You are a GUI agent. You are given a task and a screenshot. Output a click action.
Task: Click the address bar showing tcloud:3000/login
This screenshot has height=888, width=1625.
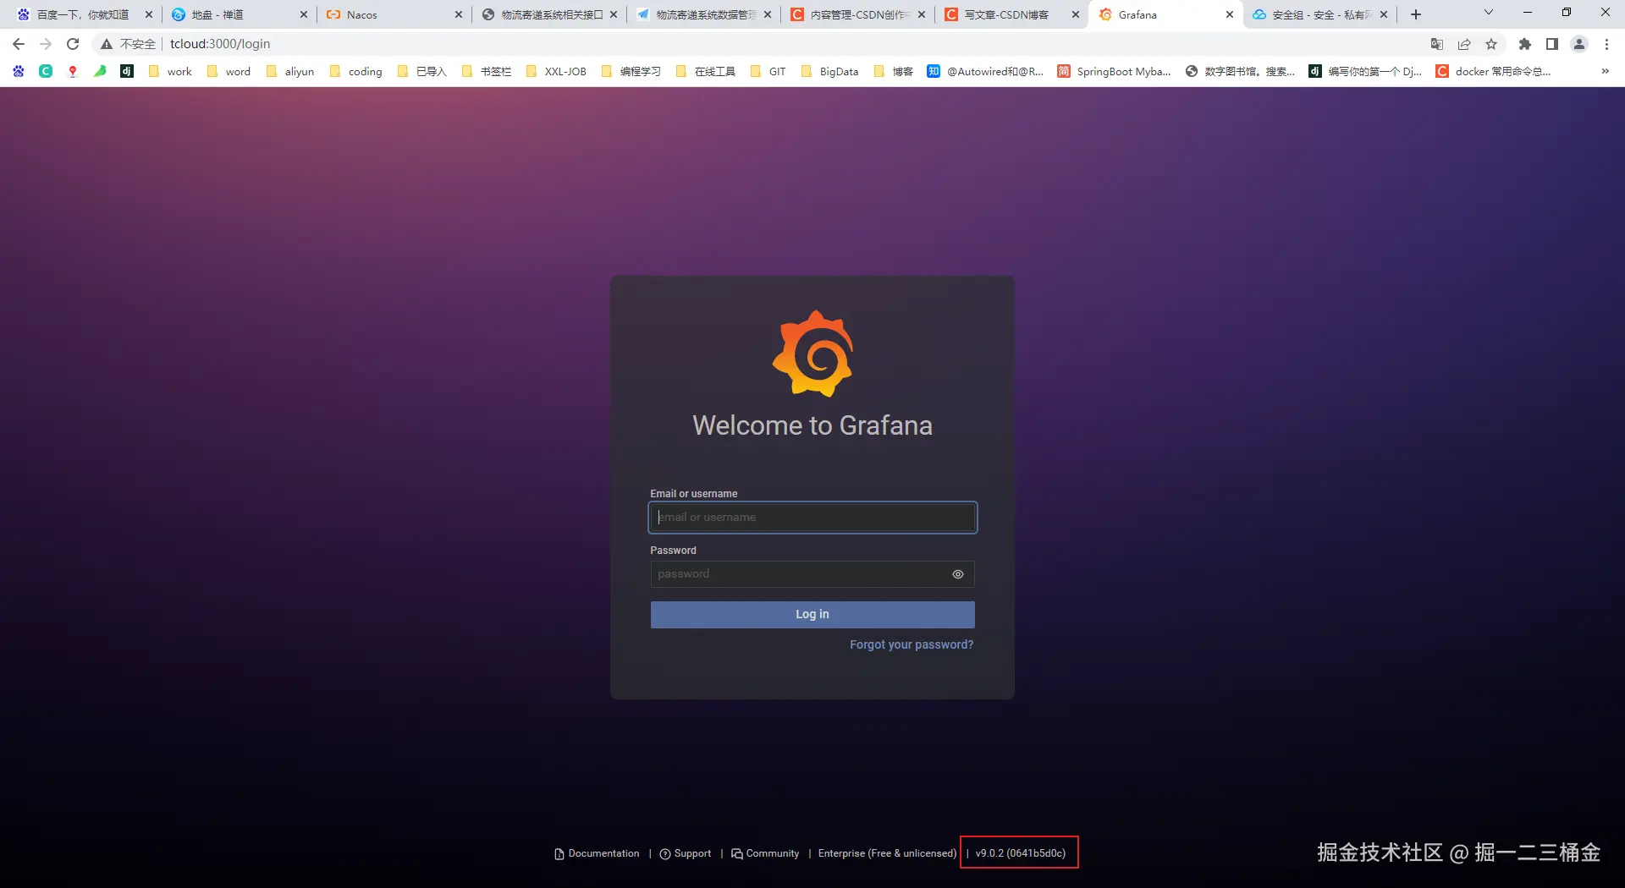click(220, 44)
